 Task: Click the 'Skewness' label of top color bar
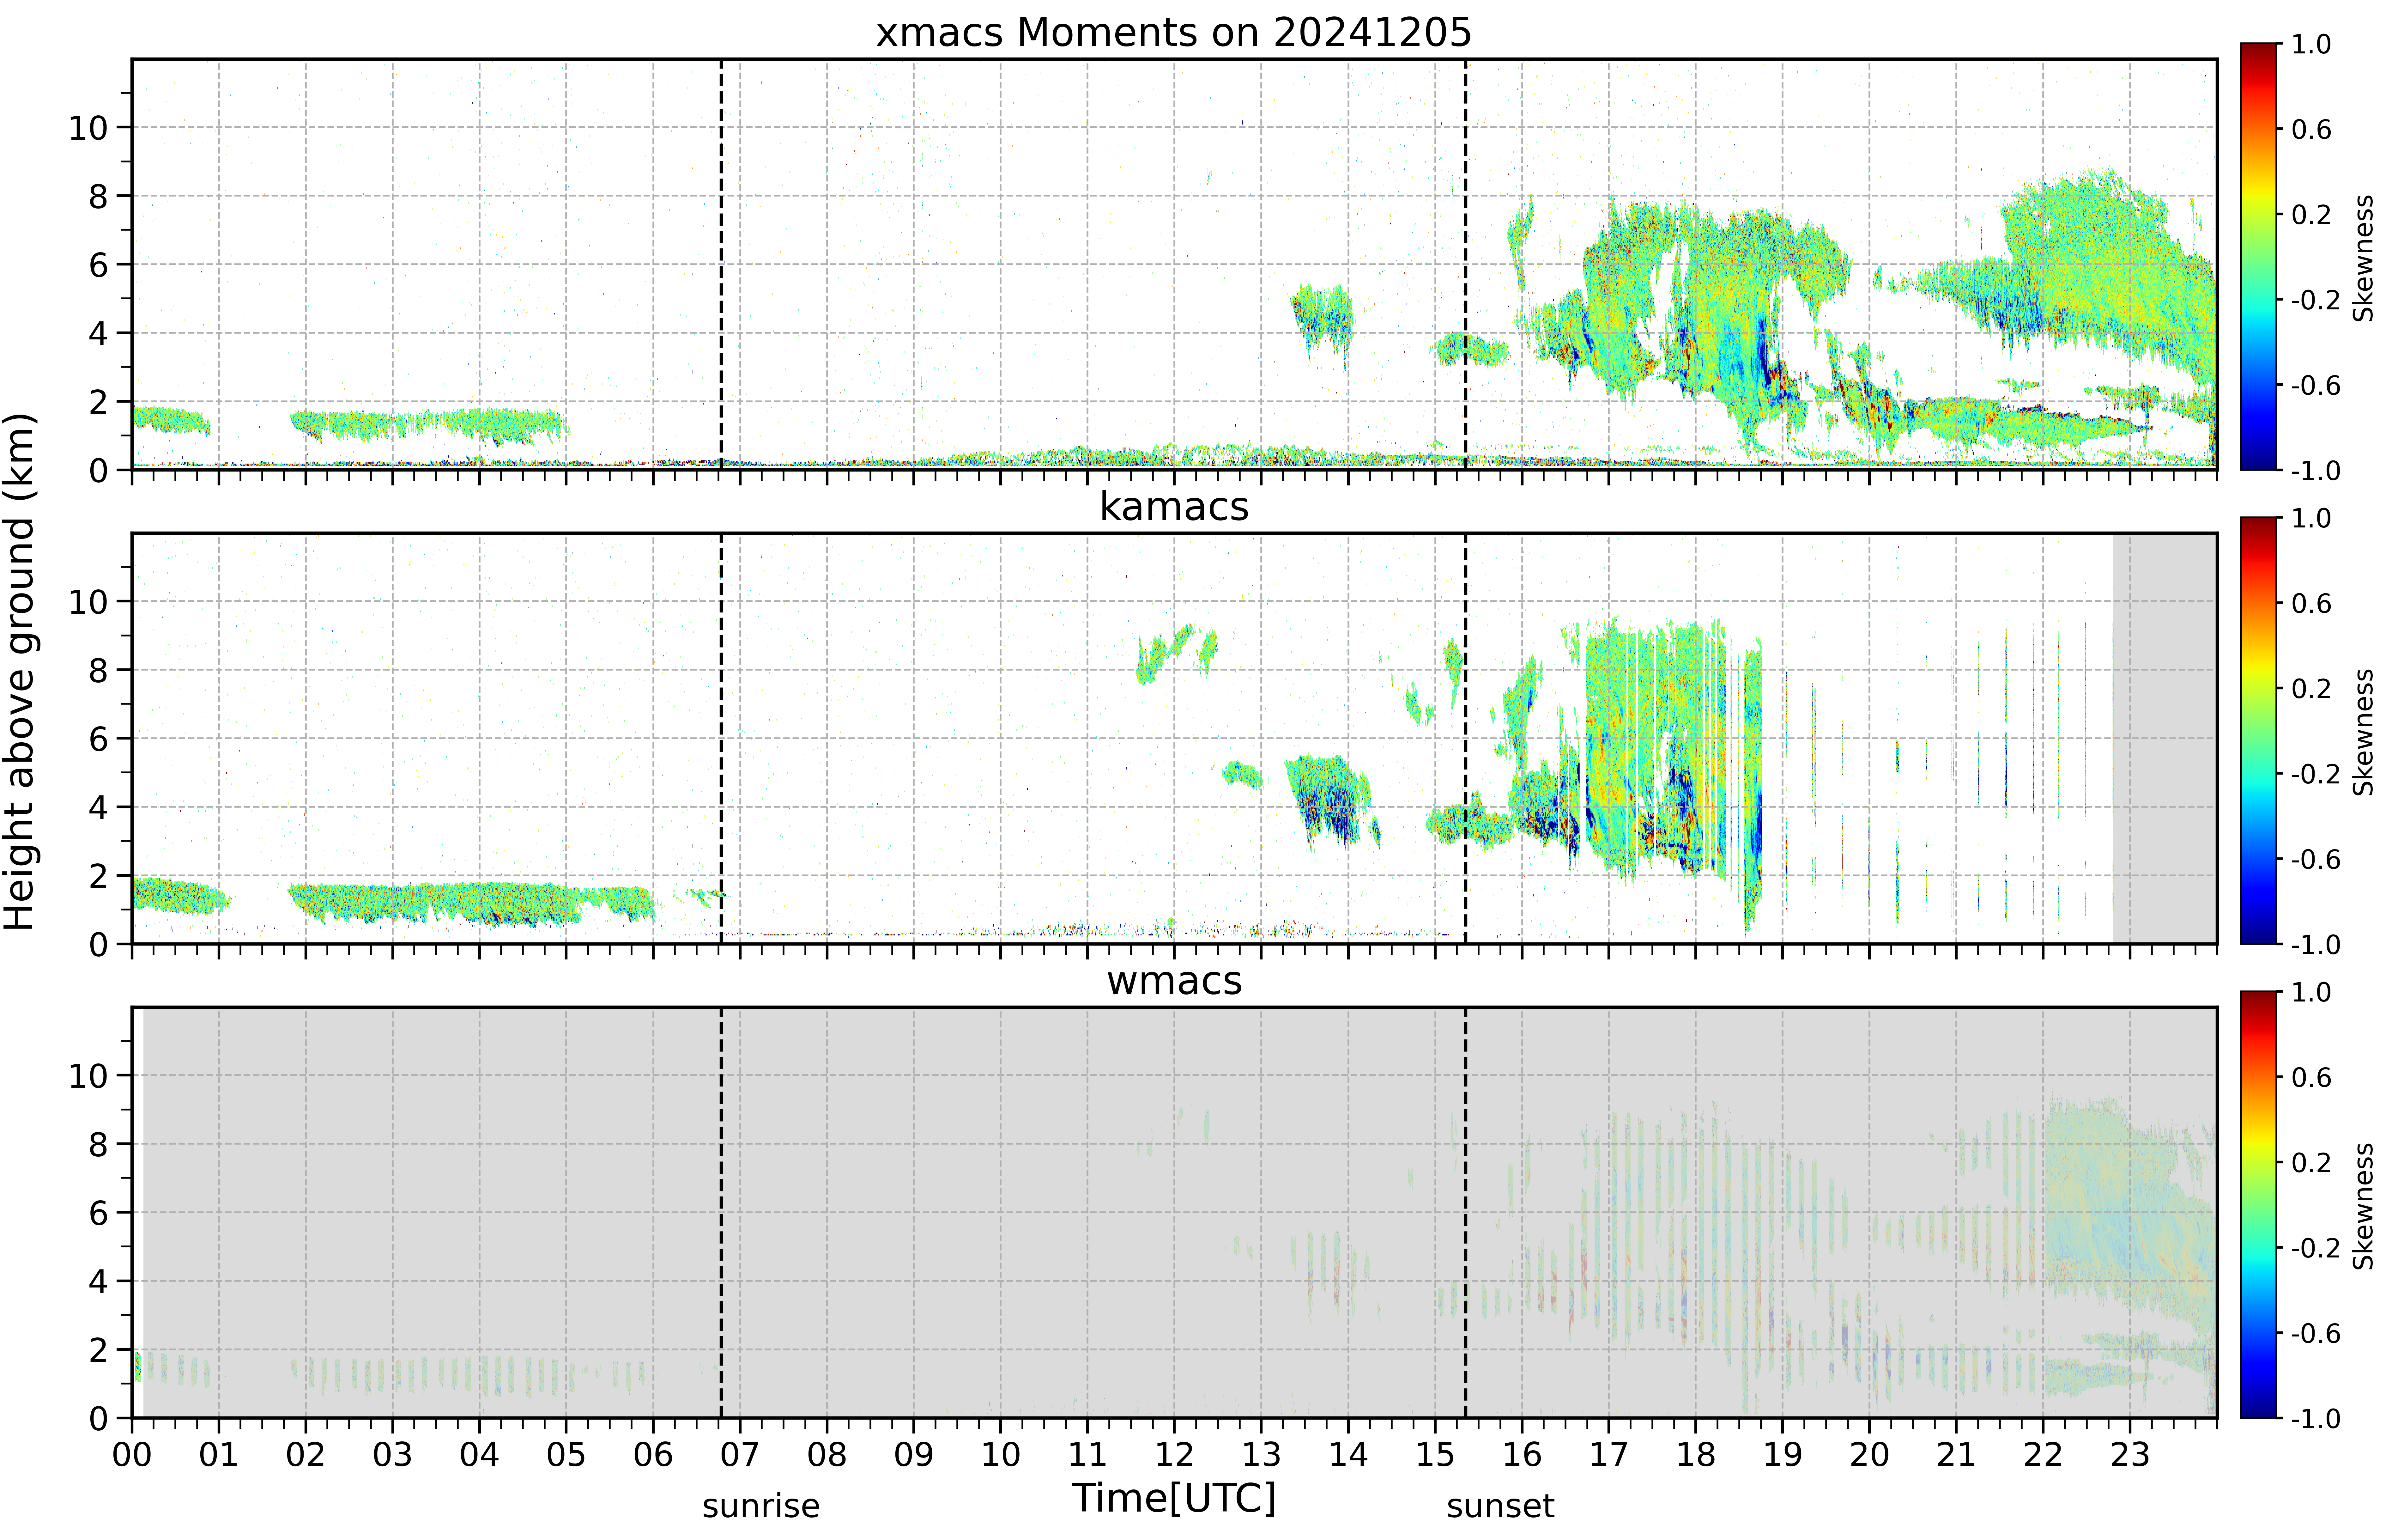coord(2363,258)
